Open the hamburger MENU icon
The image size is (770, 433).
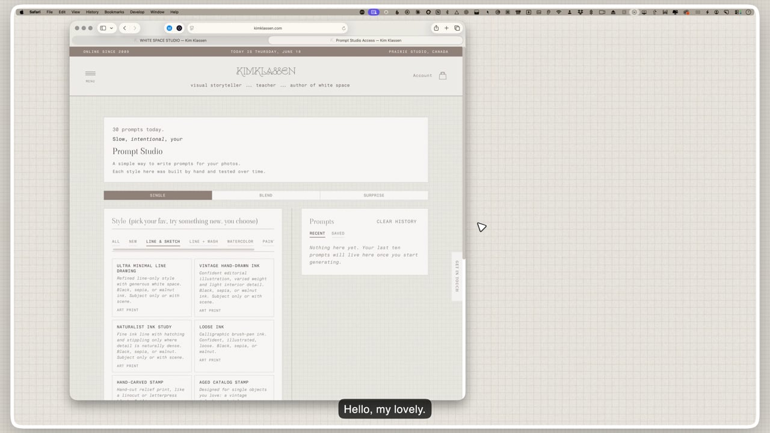pyautogui.click(x=90, y=76)
